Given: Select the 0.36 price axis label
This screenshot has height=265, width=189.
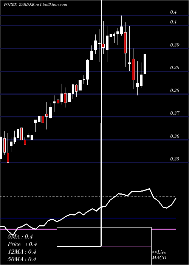Looking at the screenshot, I should click(x=175, y=136).
